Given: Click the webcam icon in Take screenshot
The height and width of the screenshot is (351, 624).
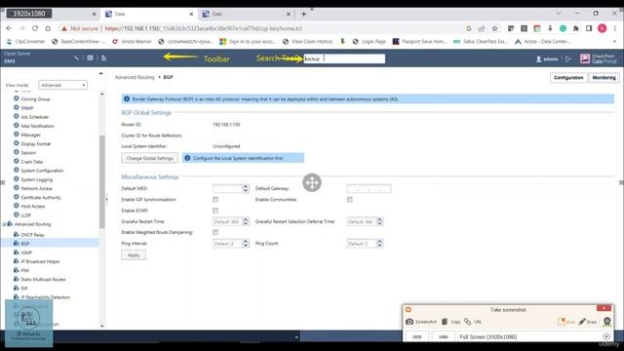Looking at the screenshot, I should 606,321.
